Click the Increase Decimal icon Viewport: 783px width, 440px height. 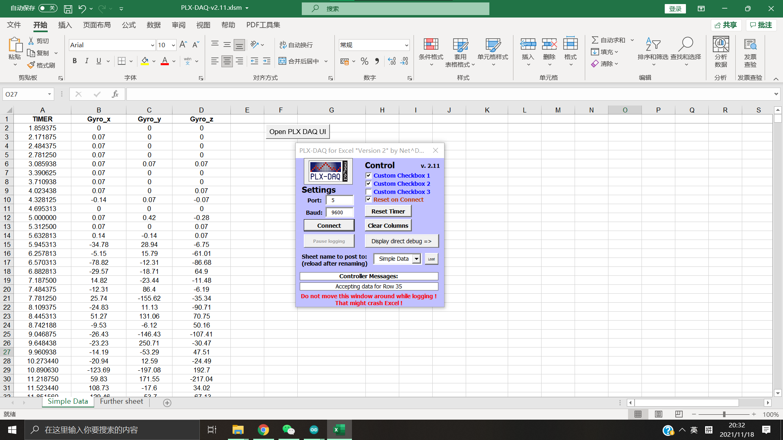pos(392,61)
